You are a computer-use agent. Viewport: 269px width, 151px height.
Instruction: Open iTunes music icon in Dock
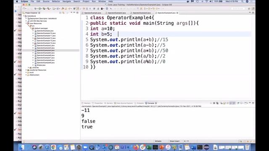pyautogui.click(x=168, y=147)
